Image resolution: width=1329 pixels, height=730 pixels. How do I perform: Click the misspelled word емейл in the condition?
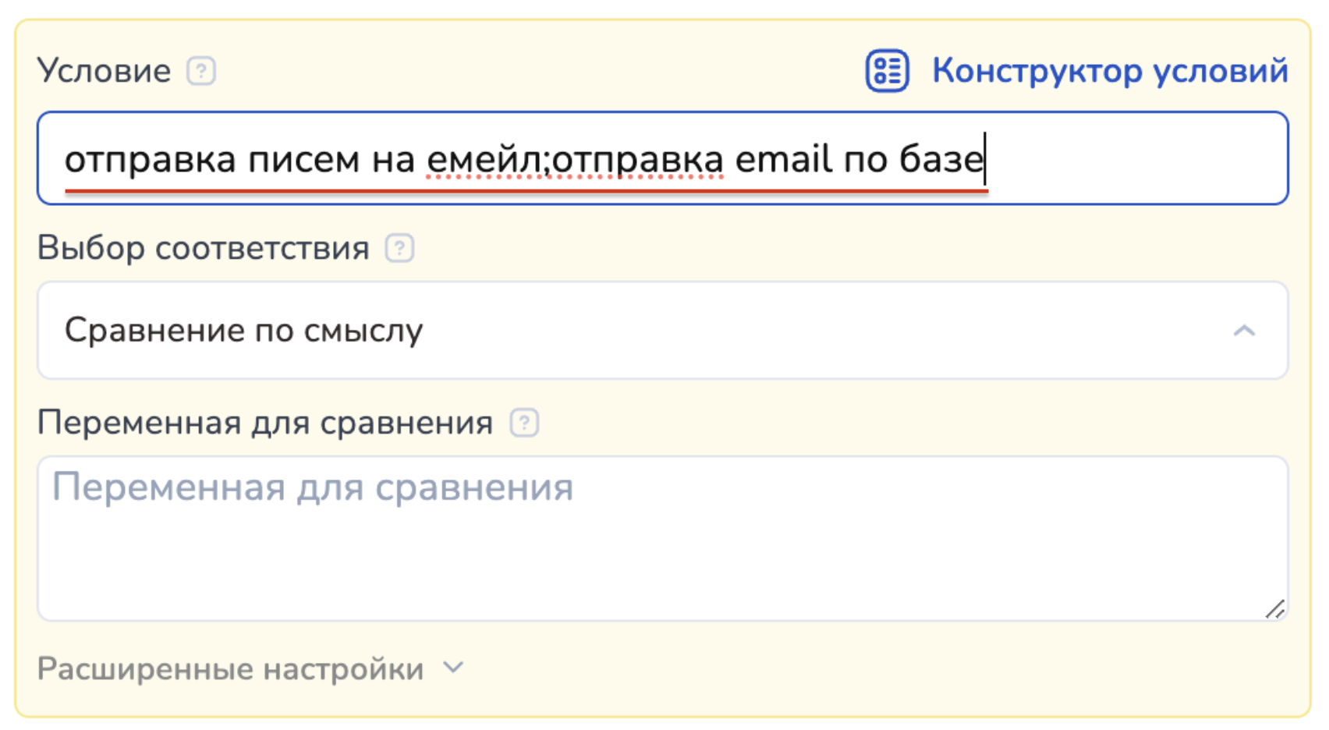484,160
